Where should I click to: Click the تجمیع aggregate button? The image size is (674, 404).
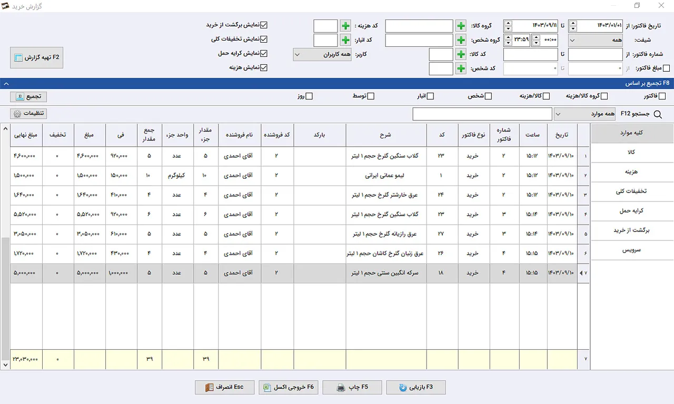[x=29, y=97]
